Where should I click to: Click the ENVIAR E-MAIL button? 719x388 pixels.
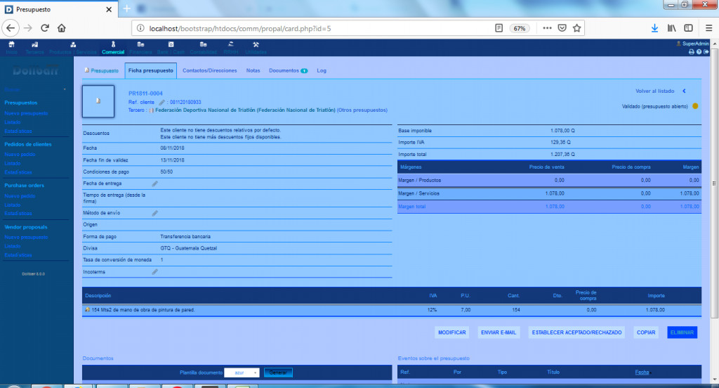499,332
